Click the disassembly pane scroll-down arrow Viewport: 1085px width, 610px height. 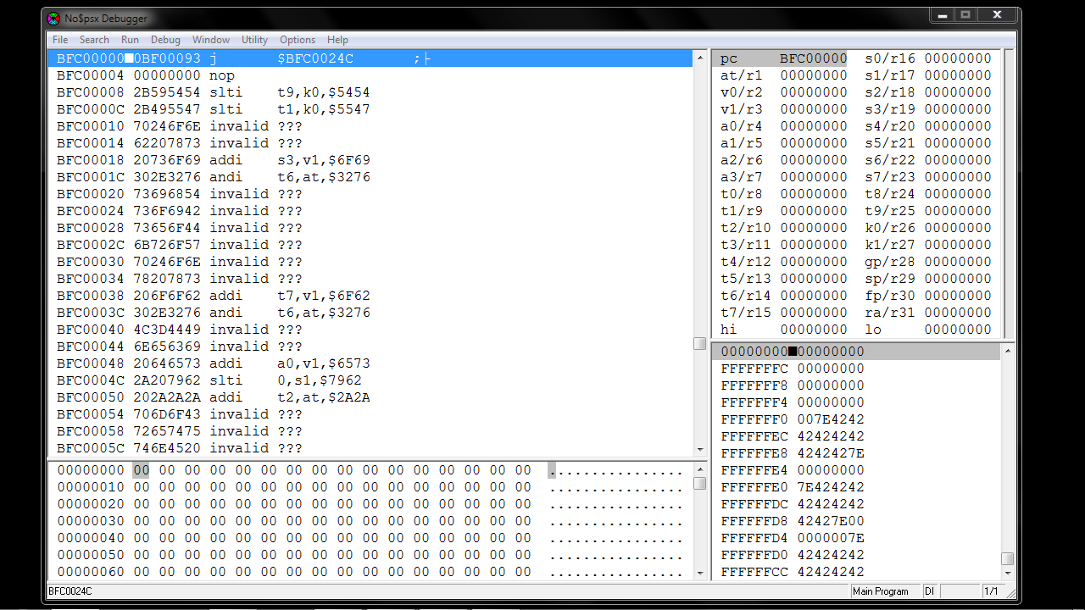point(699,449)
